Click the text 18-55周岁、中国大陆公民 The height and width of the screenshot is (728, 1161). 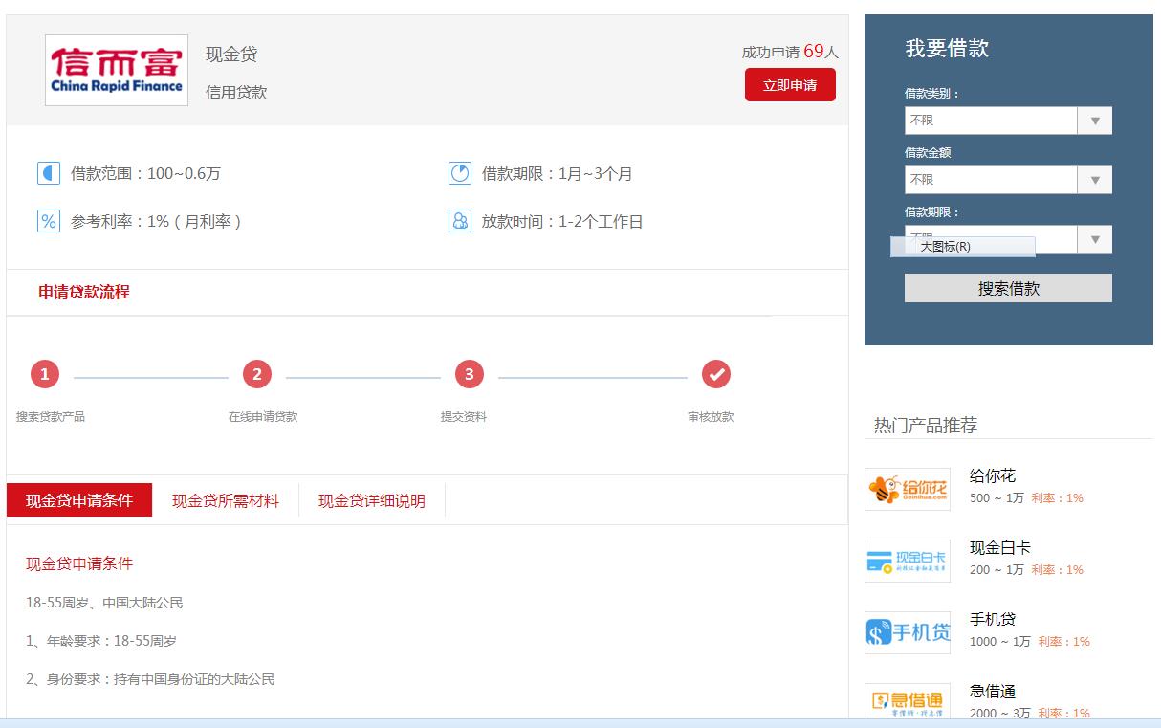click(104, 603)
